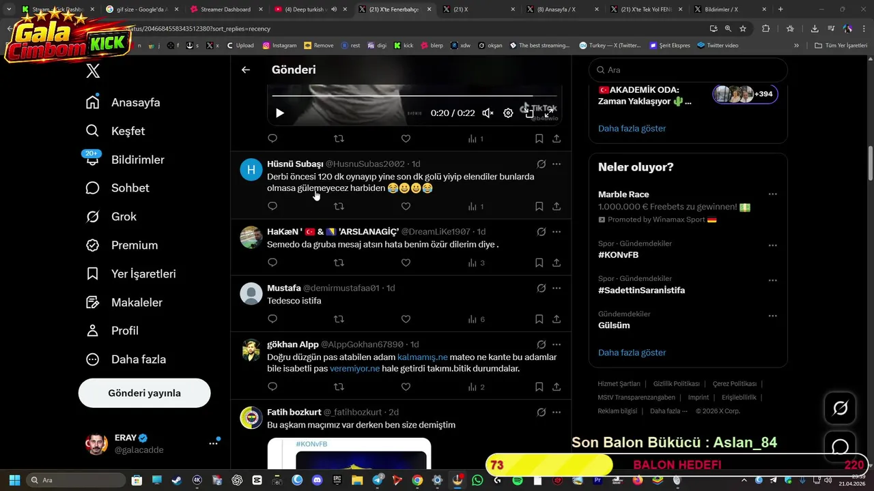The width and height of the screenshot is (874, 491).
Task: Reply to Hüsnü Subaşı's post
Action: point(272,206)
